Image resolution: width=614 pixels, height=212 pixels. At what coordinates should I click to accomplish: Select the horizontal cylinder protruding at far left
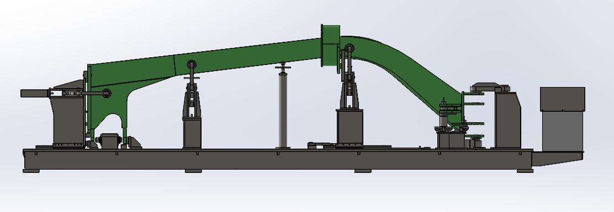(x=35, y=93)
